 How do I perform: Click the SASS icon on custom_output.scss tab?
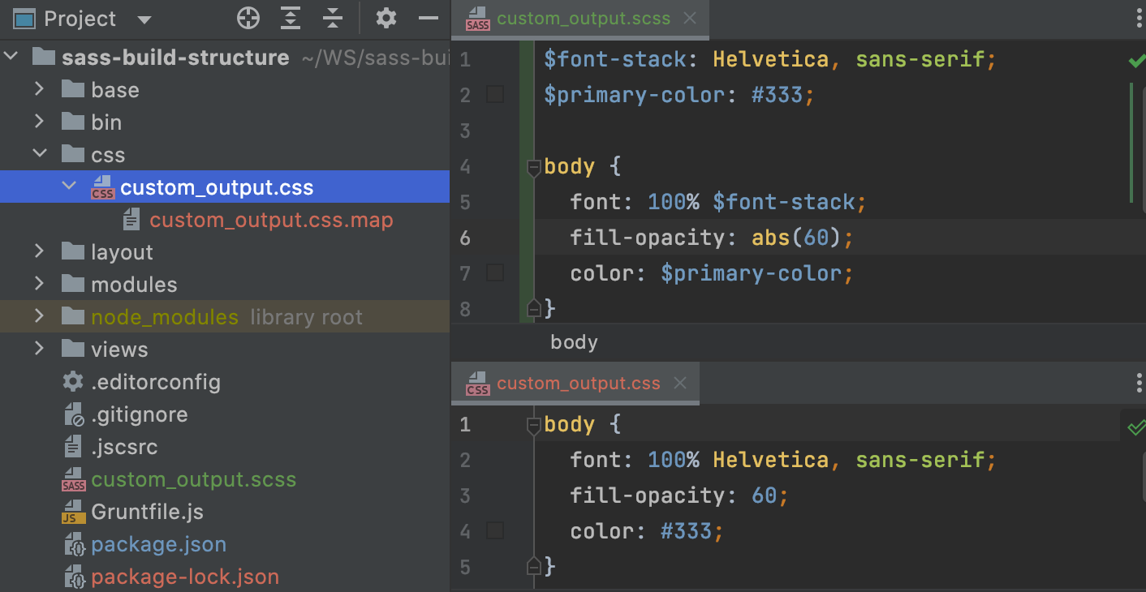(478, 19)
